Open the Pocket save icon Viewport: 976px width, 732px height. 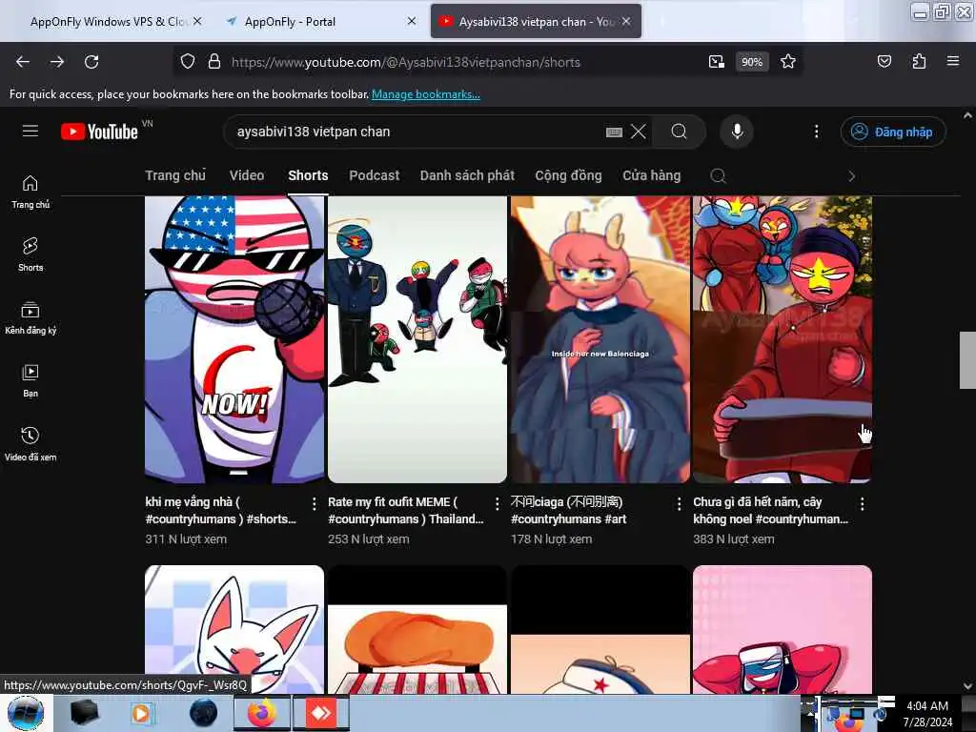point(884,62)
